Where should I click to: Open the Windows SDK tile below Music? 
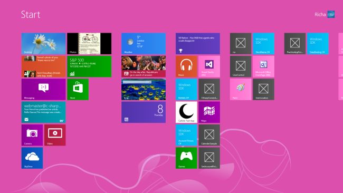(x=186, y=90)
